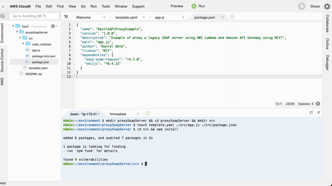Screen dimensions: 332x186
Task: Collapse the proxySoapServer folder
Action: click(x=17, y=32)
